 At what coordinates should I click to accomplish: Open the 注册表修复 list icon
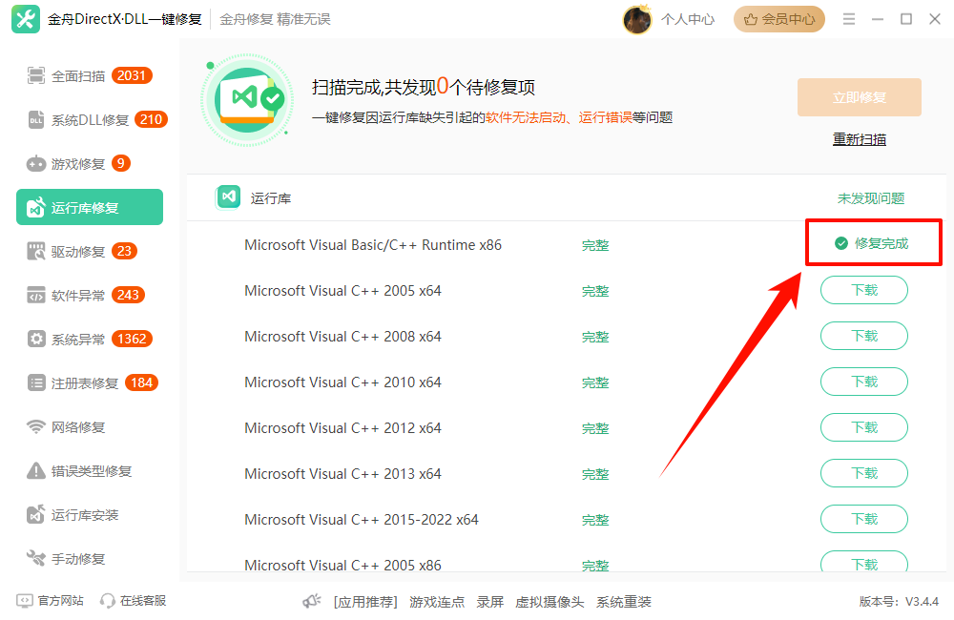click(x=36, y=382)
